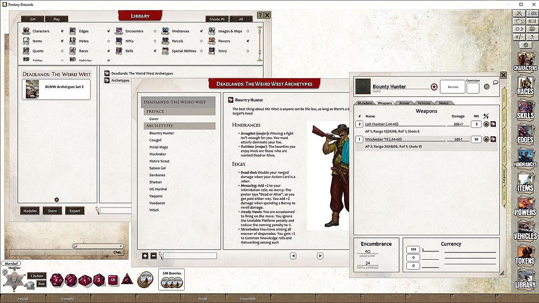This screenshot has height=303, width=539.
Task: Switch to the Vehicles inventory tab
Action: pyautogui.click(x=424, y=103)
